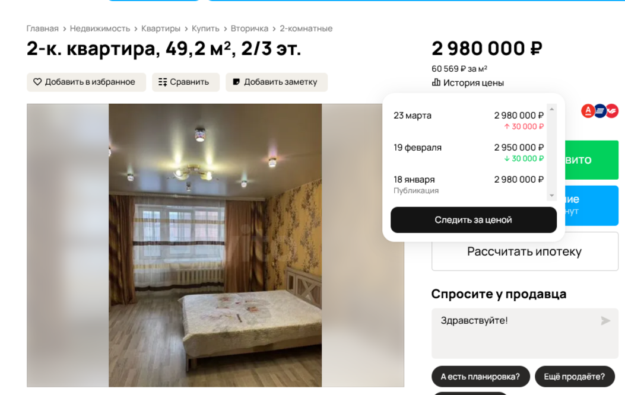The image size is (625, 395).
Task: Click the blue bank logo icon
Action: click(x=600, y=111)
